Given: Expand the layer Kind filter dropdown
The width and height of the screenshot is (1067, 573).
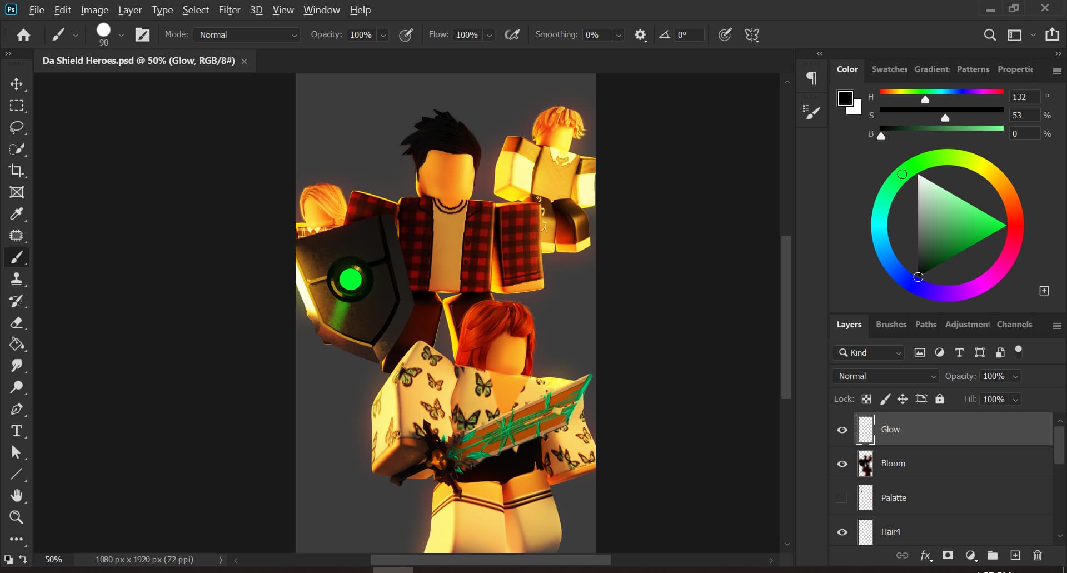Looking at the screenshot, I should tap(869, 353).
